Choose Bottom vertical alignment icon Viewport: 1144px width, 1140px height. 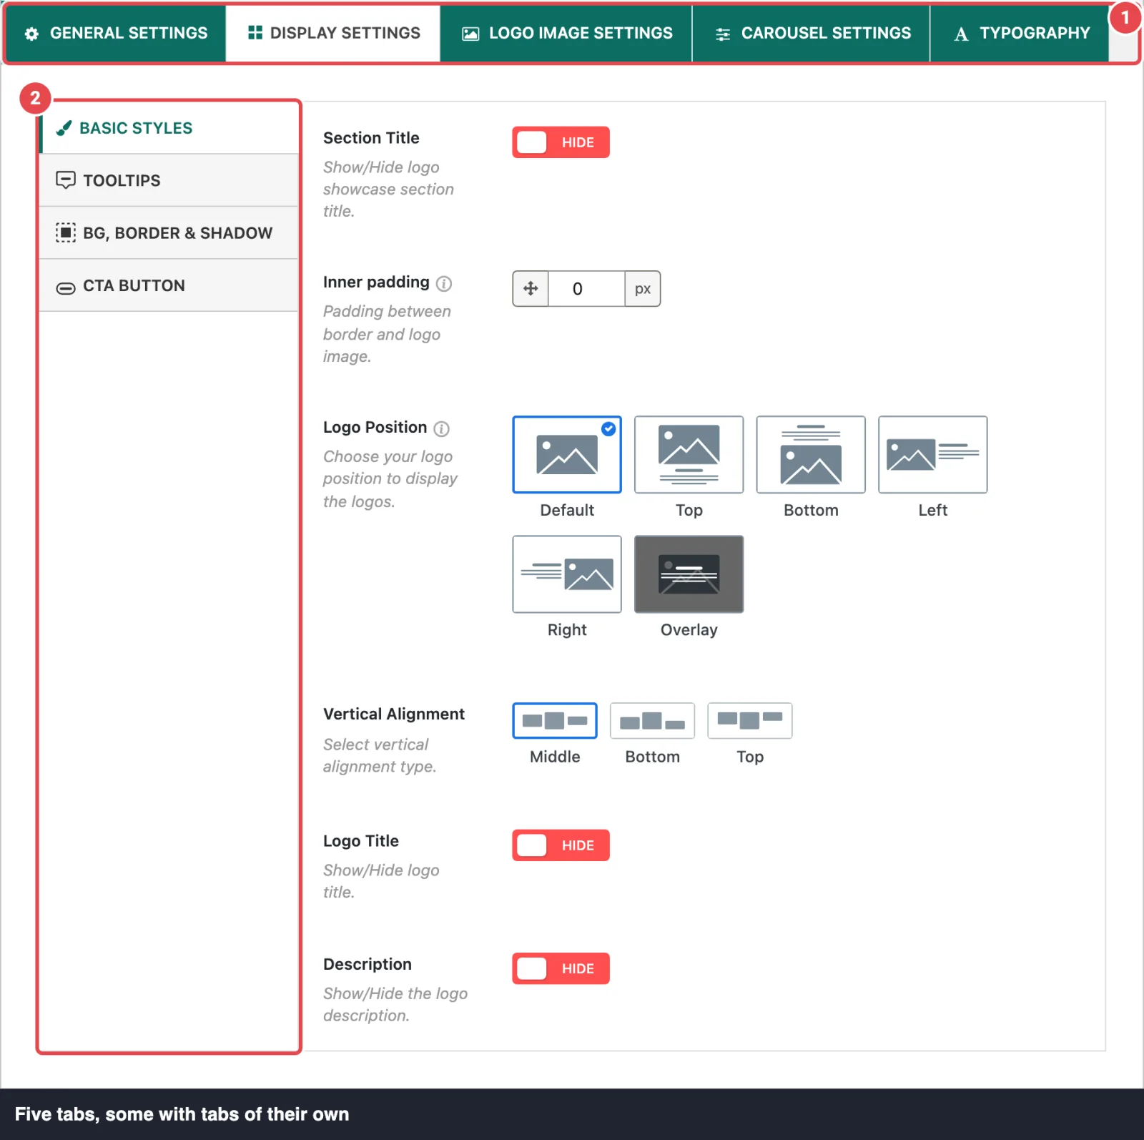click(652, 720)
